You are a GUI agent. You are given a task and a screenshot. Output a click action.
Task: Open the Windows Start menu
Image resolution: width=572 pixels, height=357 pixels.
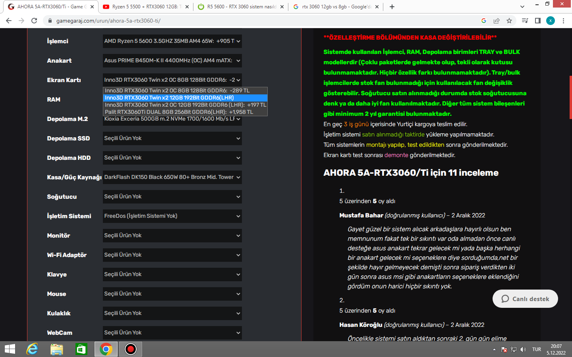coord(10,349)
